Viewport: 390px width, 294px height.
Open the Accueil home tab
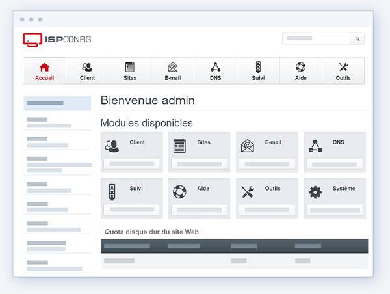44,71
